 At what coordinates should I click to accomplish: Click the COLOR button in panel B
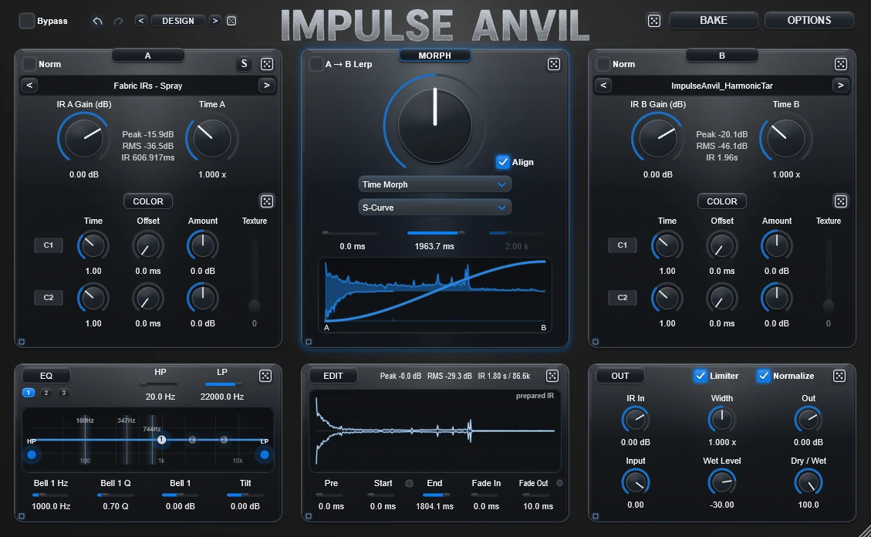point(721,201)
